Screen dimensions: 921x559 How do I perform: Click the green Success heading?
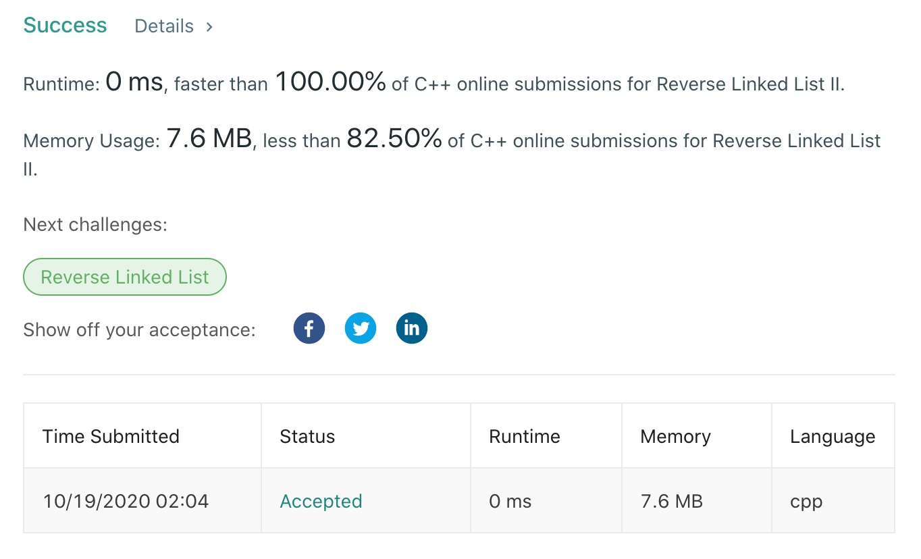pyautogui.click(x=65, y=26)
